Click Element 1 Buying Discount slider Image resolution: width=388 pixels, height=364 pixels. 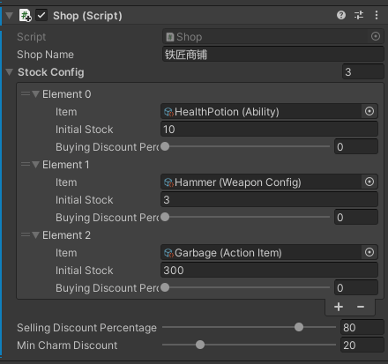(245, 217)
